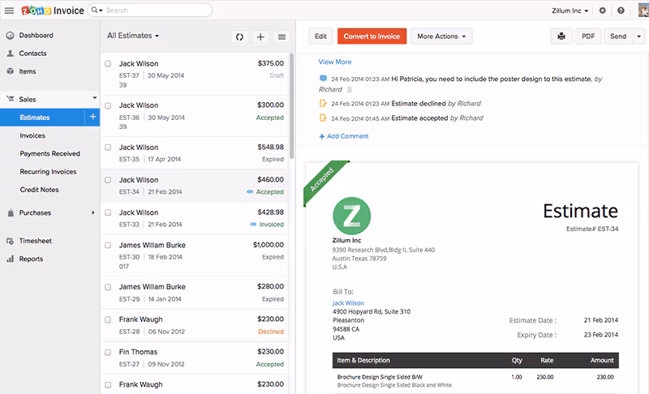Open the estimates list options menu icon
649x394 pixels.
point(282,36)
